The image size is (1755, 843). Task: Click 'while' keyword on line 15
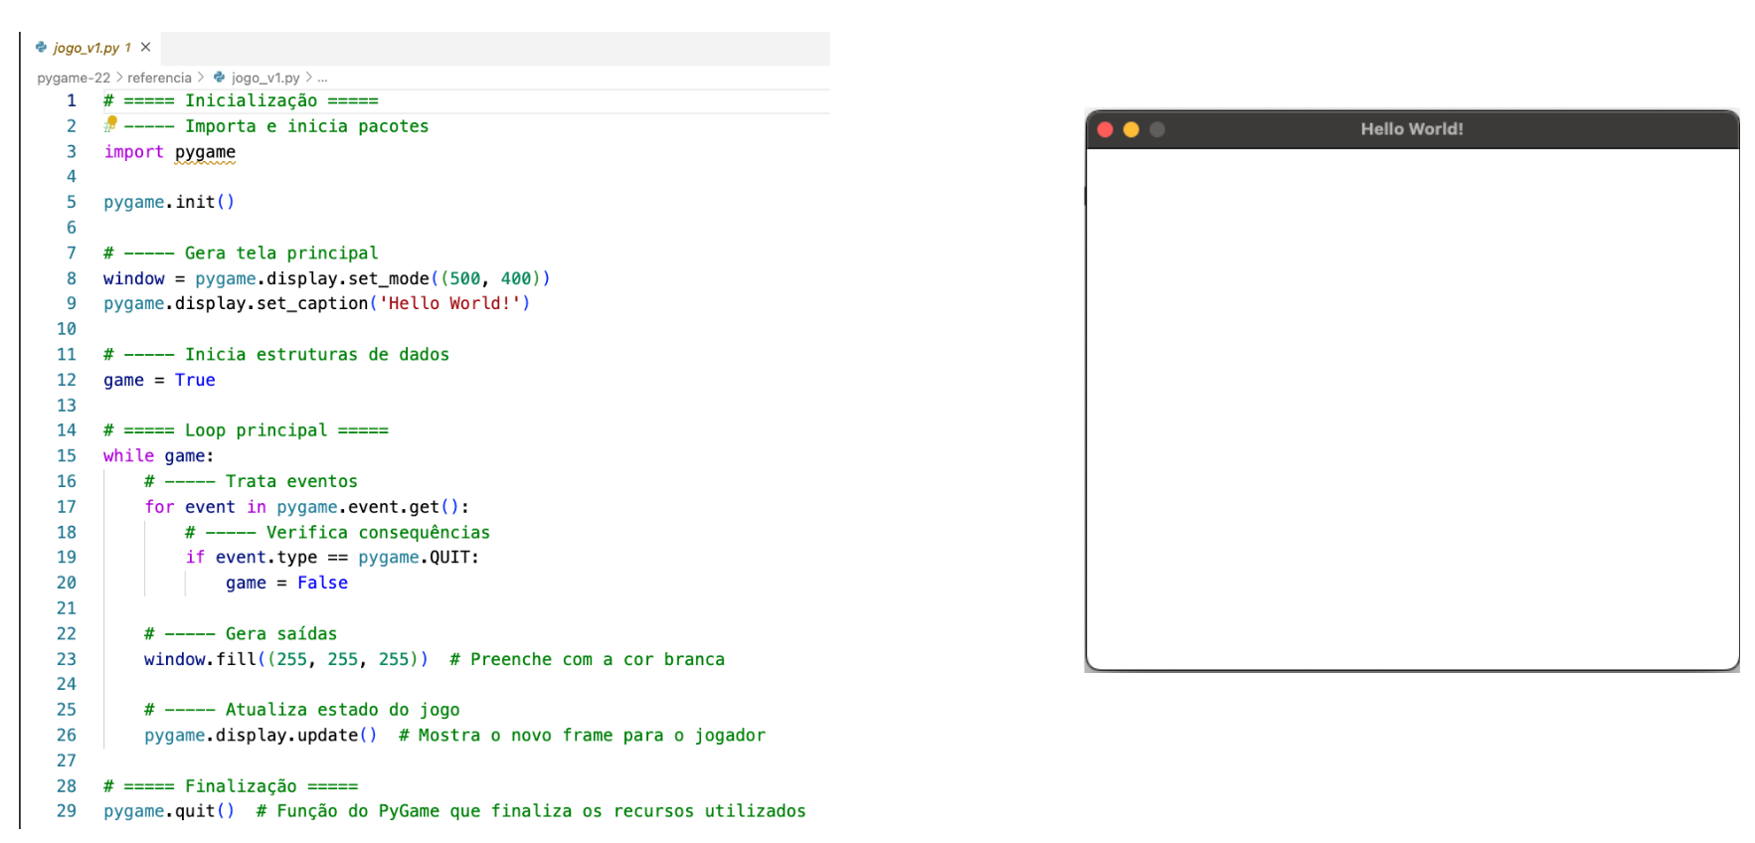pyautogui.click(x=129, y=456)
